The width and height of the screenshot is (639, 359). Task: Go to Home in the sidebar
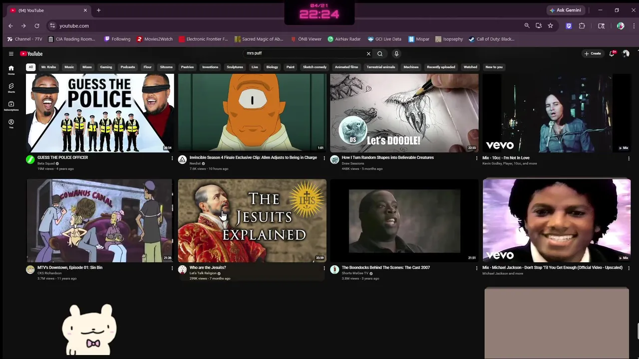click(x=11, y=70)
